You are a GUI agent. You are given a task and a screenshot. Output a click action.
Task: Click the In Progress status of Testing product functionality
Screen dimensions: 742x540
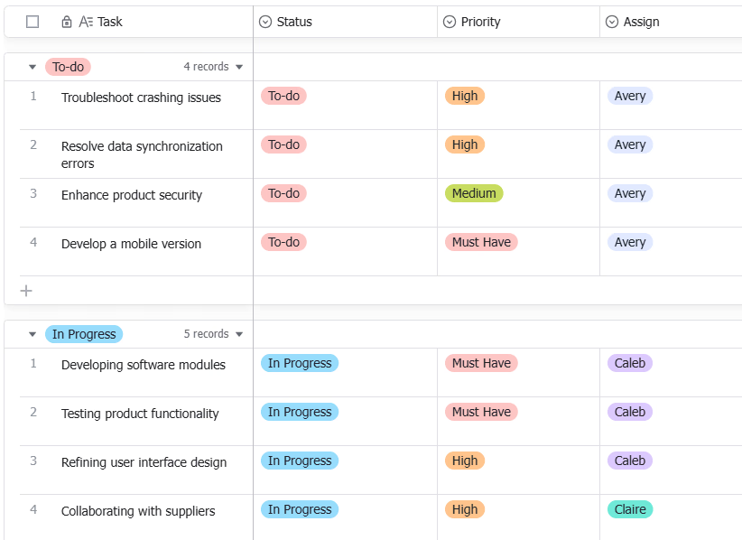tap(300, 412)
